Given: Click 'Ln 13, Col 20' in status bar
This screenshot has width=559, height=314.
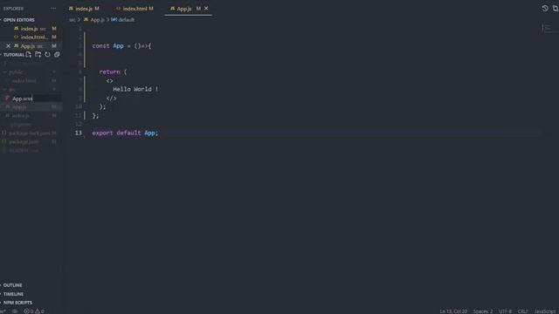Looking at the screenshot, I should (x=453, y=311).
